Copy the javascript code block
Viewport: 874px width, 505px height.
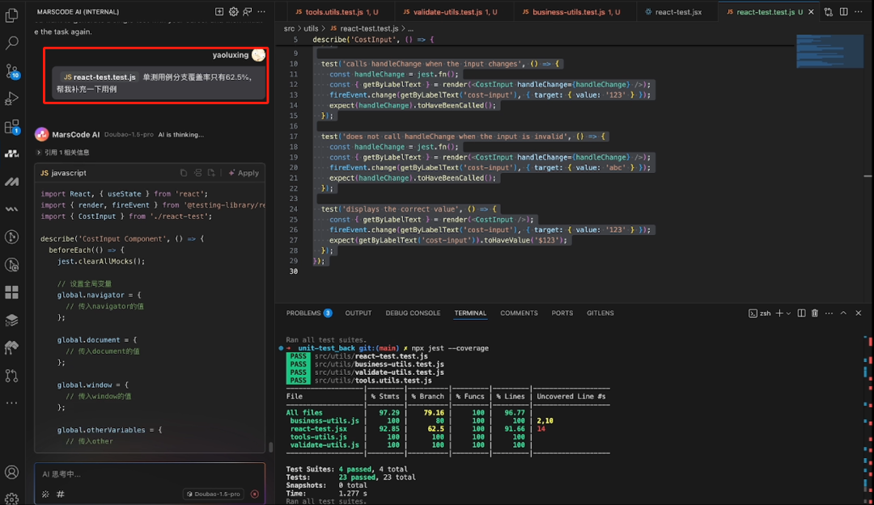[184, 173]
